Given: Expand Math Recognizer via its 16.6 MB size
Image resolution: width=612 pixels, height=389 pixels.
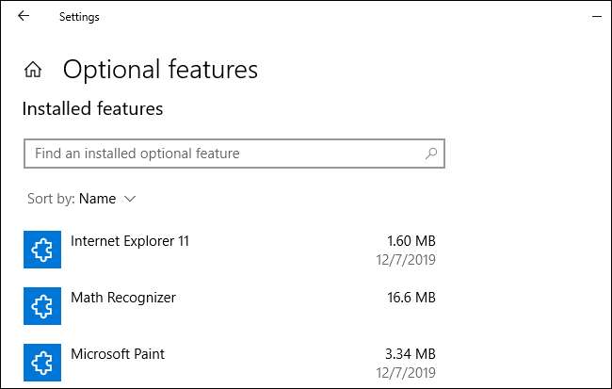Looking at the screenshot, I should pos(411,298).
